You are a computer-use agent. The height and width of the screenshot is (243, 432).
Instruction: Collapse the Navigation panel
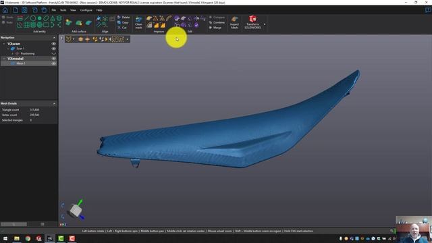pyautogui.click(x=54, y=38)
